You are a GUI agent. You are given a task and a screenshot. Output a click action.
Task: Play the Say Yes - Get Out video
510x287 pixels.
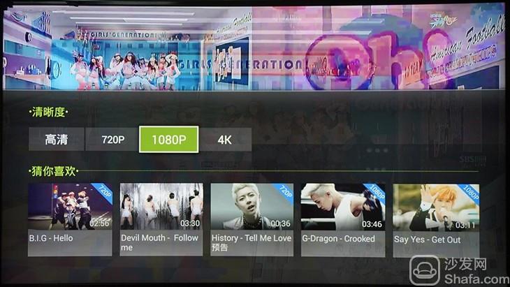coord(436,221)
